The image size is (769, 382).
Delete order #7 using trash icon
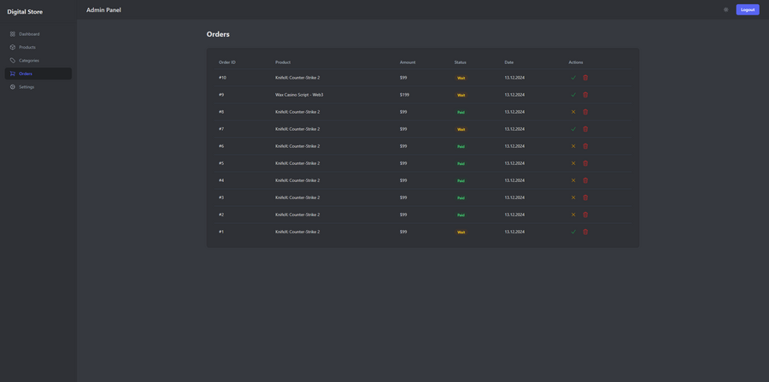pos(585,129)
